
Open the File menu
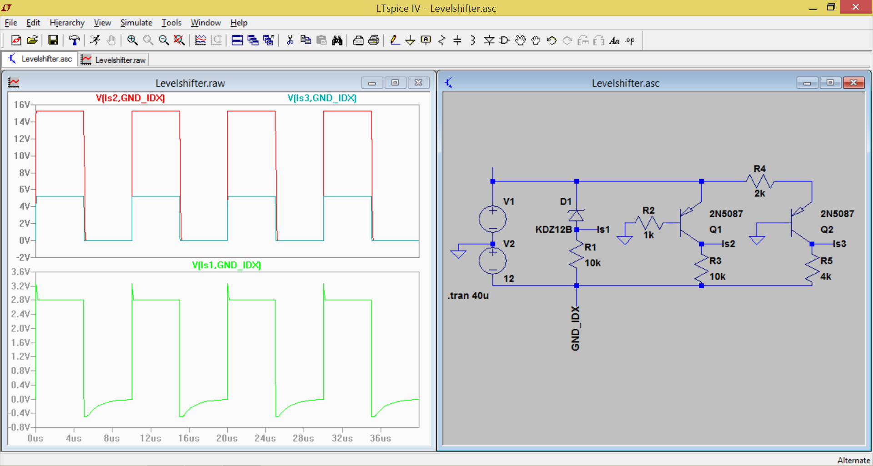click(11, 23)
